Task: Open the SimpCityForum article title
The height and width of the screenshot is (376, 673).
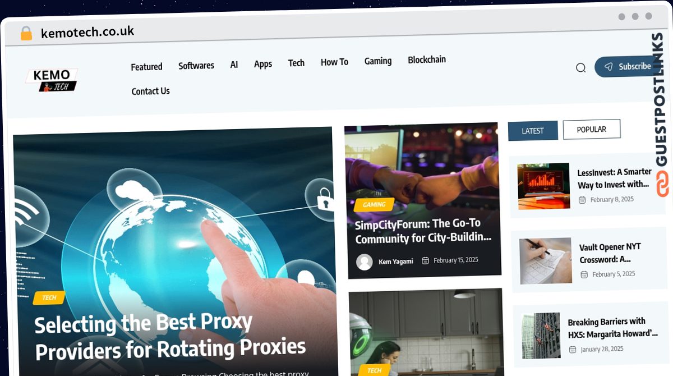Action: [423, 231]
